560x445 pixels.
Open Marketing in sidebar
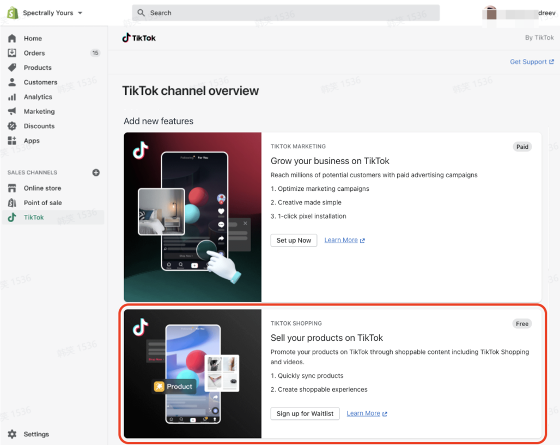click(39, 111)
